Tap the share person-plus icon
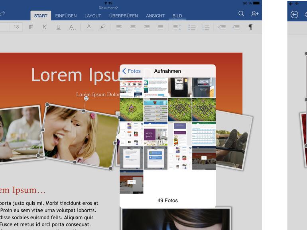This screenshot has height=230, width=307. [255, 14]
